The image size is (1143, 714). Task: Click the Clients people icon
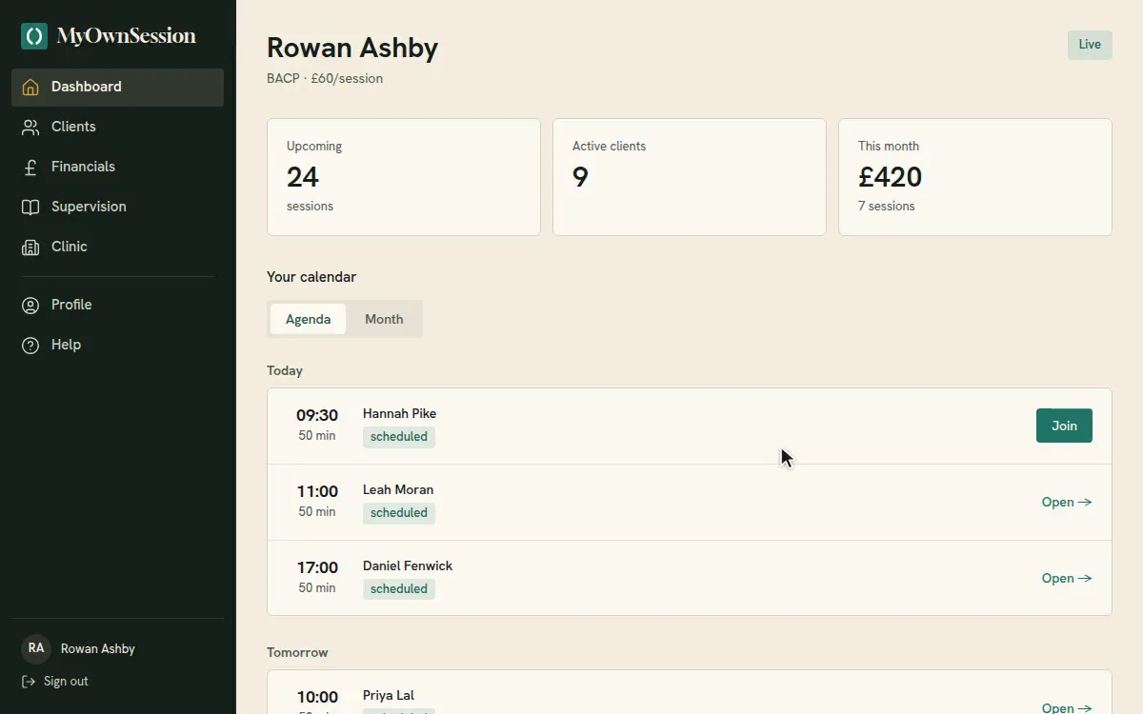tap(30, 127)
